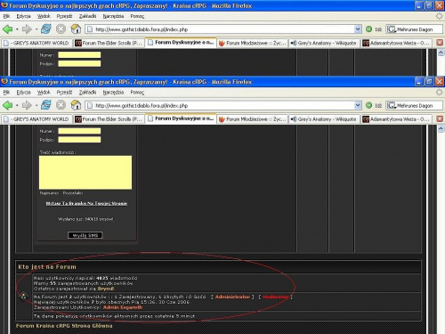Open Zakładki menu in back Firefox window
Viewport: 445px width, 334px height.
87,16
